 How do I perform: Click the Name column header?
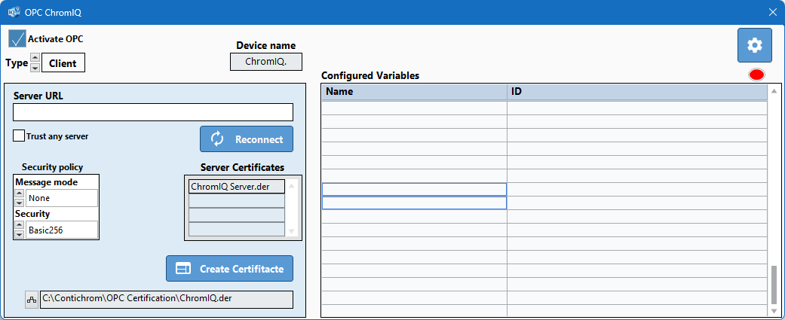414,92
